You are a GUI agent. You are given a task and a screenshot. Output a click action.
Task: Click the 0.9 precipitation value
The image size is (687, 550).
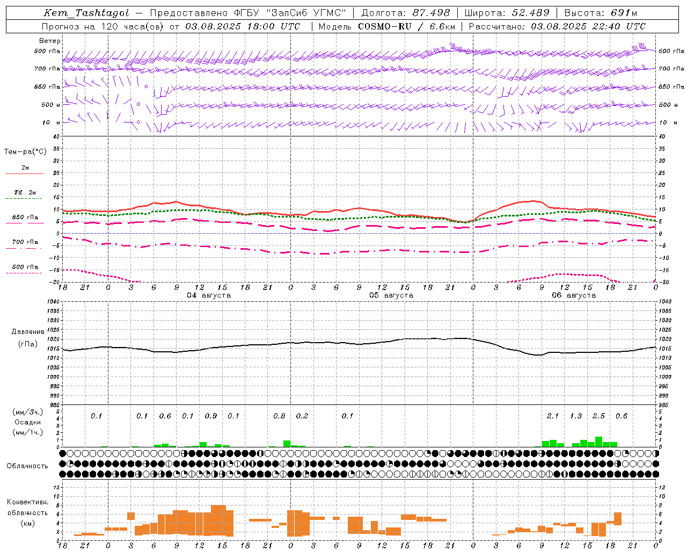pos(211,416)
